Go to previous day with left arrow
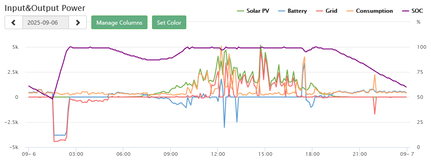431x164 pixels. pos(14,22)
